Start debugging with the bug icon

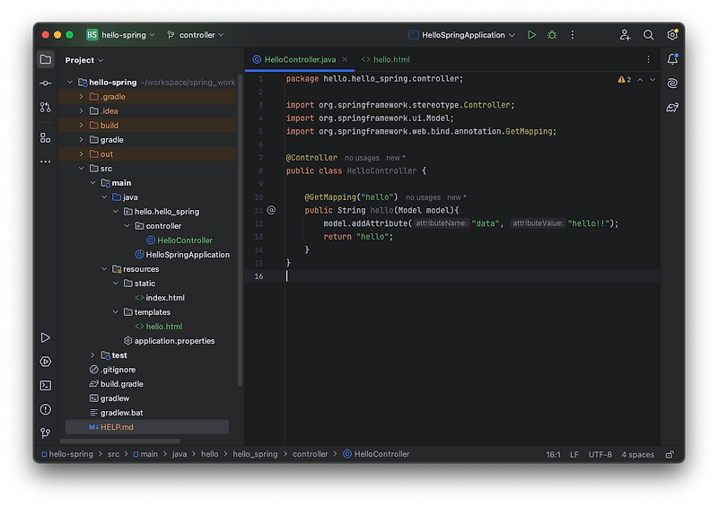[x=552, y=35]
